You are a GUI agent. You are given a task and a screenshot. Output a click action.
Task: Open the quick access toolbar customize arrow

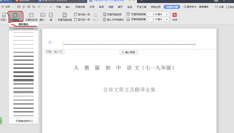pos(51,7)
